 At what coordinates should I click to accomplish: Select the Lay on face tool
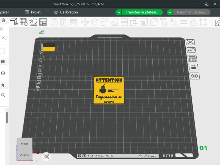coord(115,22)
